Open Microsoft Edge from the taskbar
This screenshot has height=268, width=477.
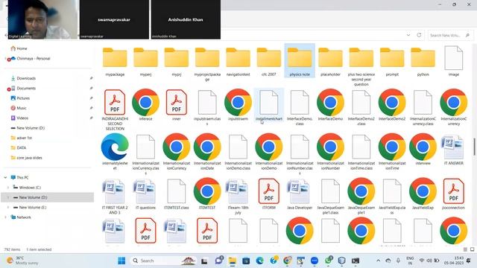pyautogui.click(x=260, y=261)
